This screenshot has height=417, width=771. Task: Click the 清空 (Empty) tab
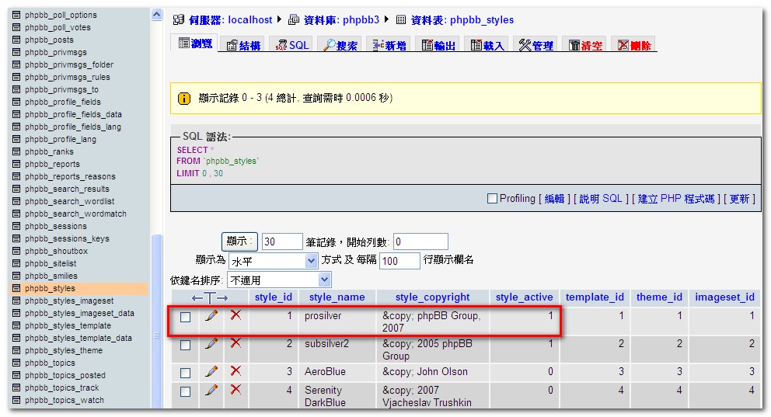[x=585, y=45]
